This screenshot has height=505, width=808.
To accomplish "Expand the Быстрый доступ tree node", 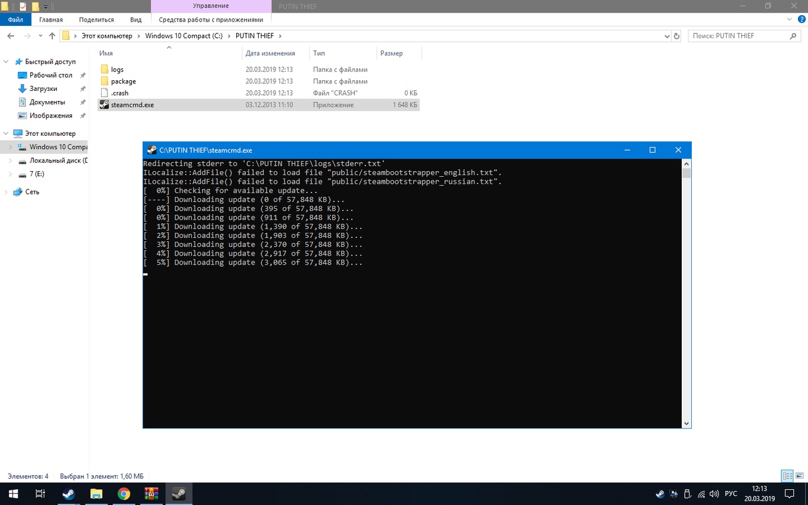I will 6,62.
